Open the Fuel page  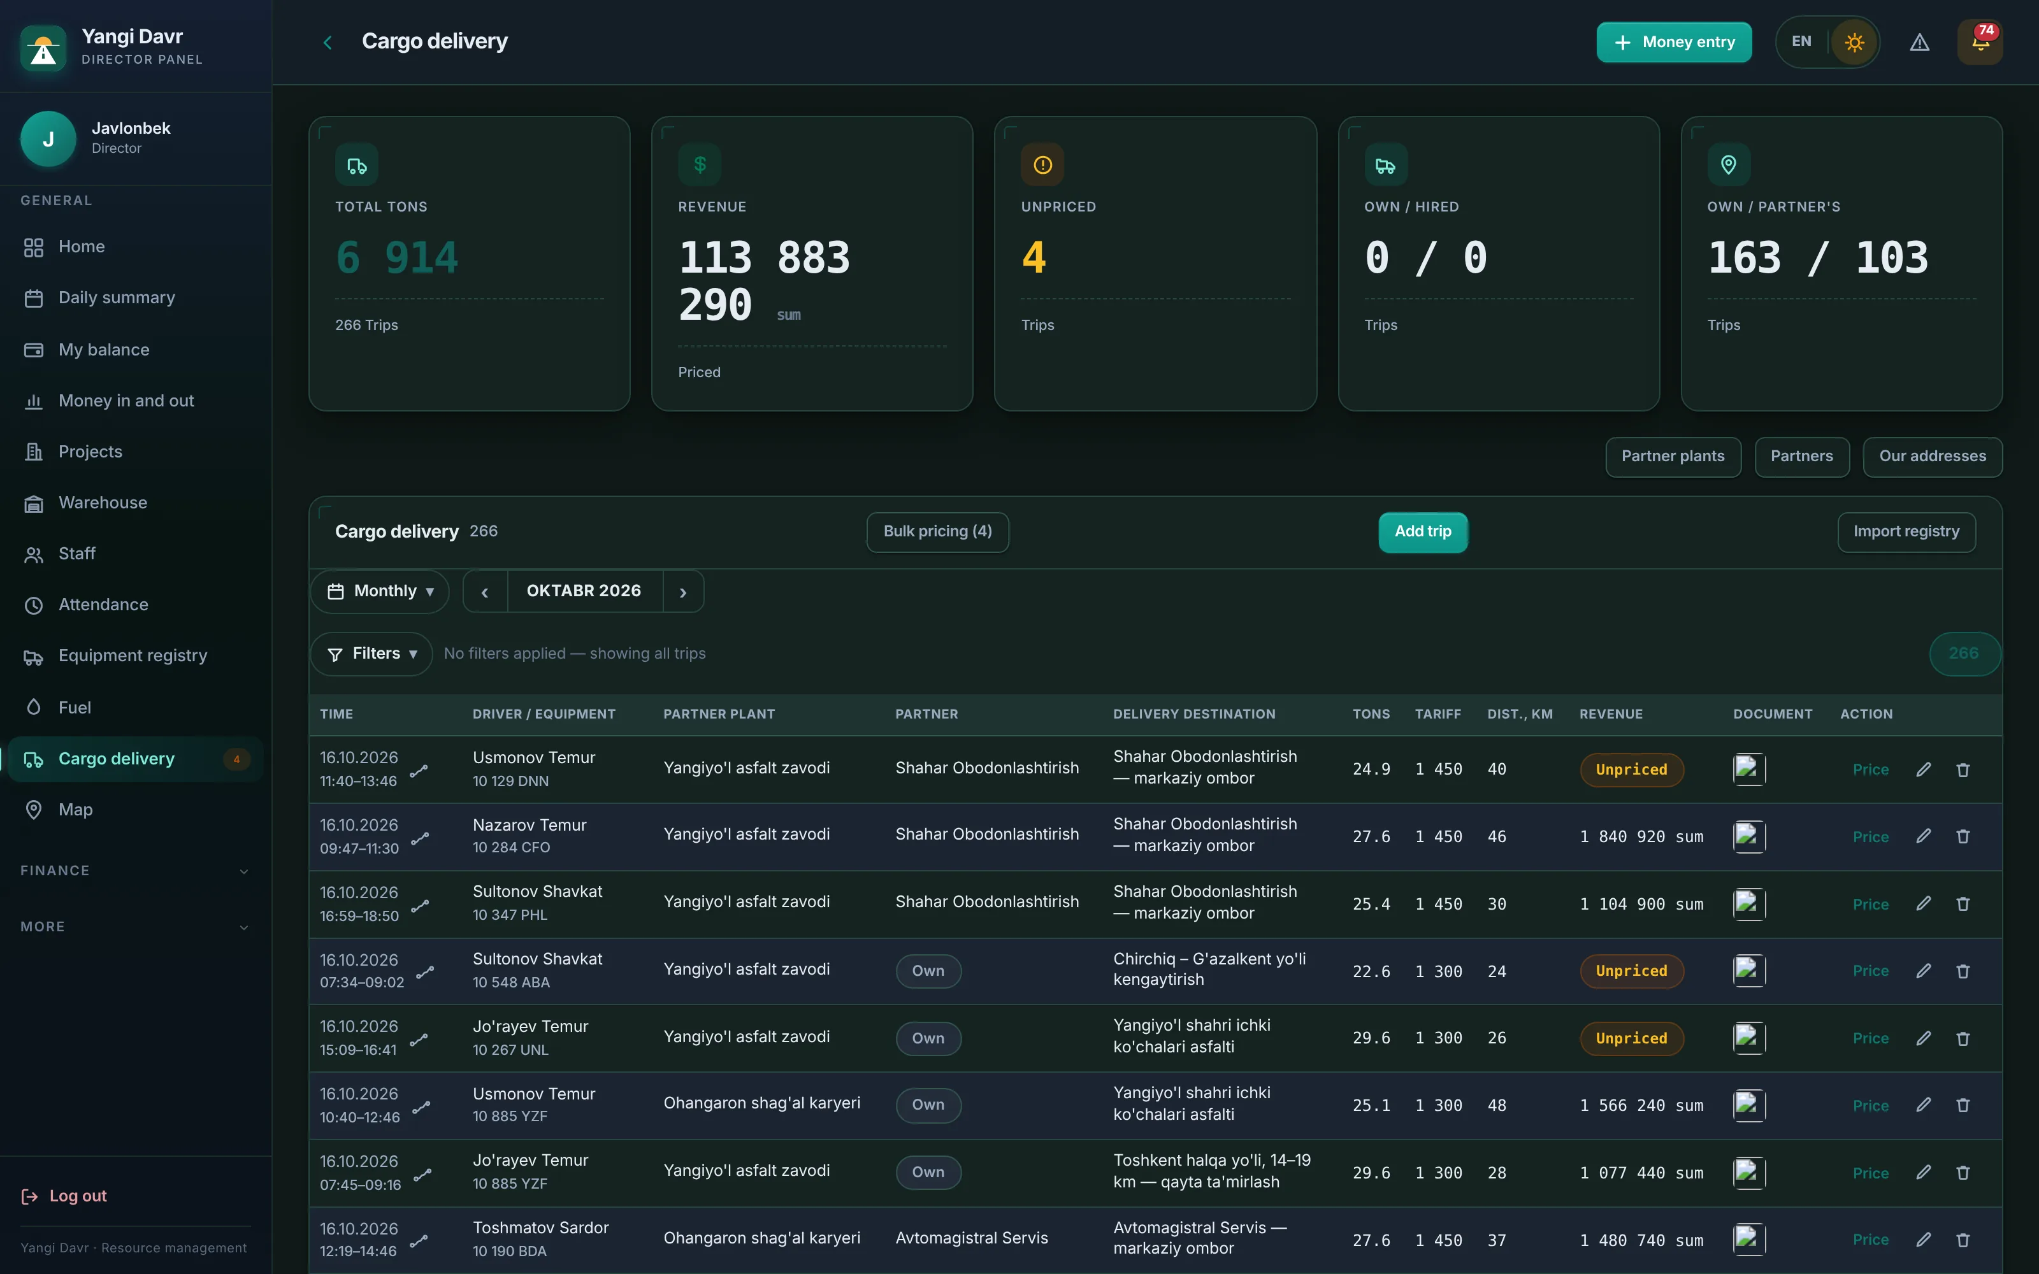point(135,708)
